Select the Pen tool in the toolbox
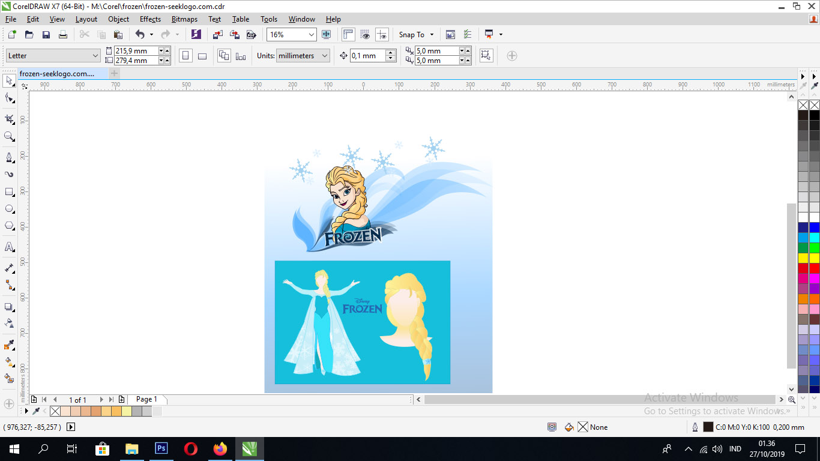Screen dimensions: 820x461 (9, 157)
